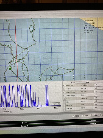
Task: Click the red vertical line on map
Action: 16,50
